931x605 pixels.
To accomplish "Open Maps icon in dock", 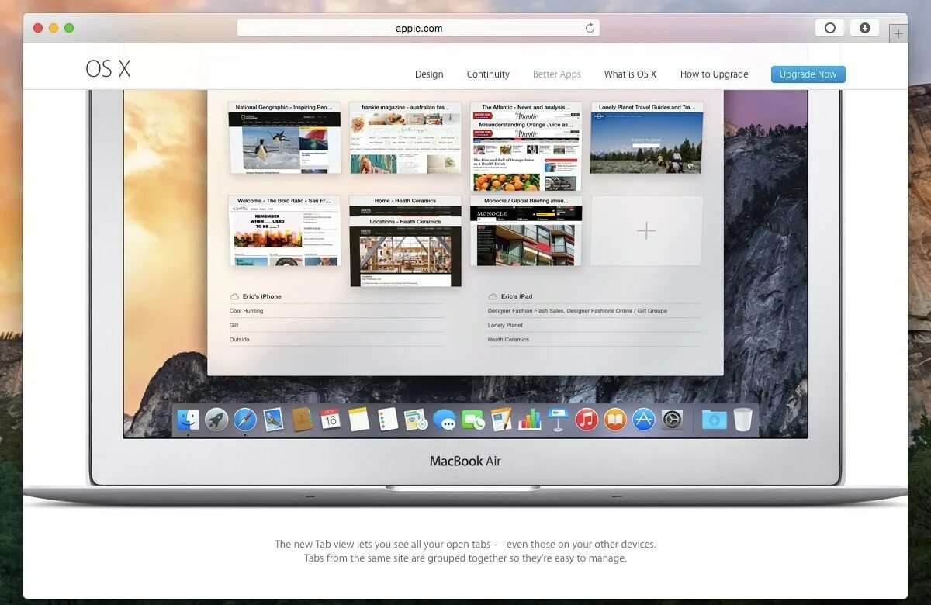I will click(416, 420).
